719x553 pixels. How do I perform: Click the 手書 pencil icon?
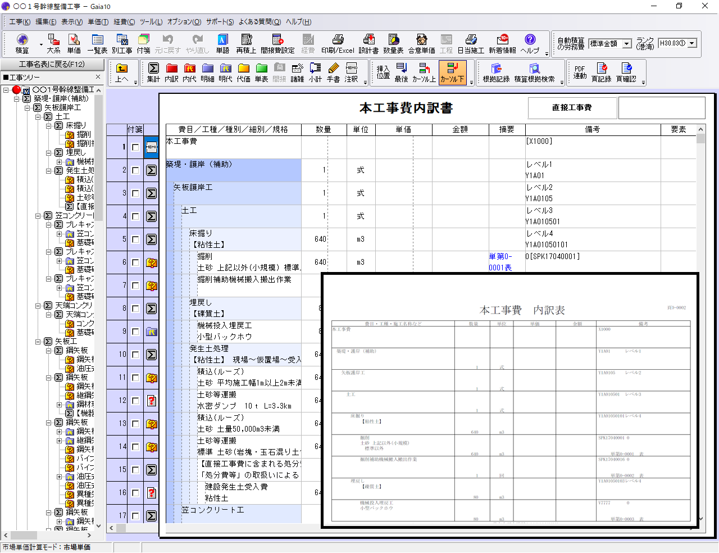[x=334, y=72]
